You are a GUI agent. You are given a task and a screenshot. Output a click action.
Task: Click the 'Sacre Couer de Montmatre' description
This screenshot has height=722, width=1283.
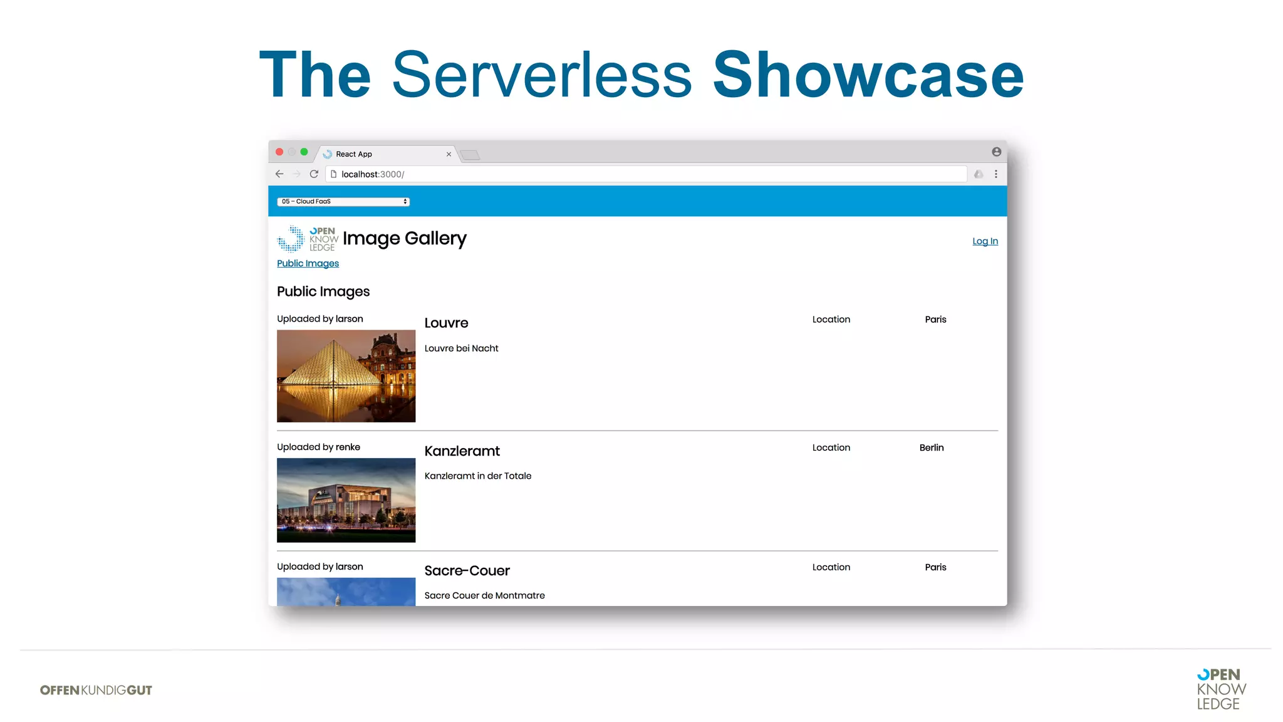[485, 595]
